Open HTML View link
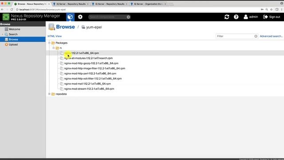Viewport: 284px width, 160px height. (55, 36)
